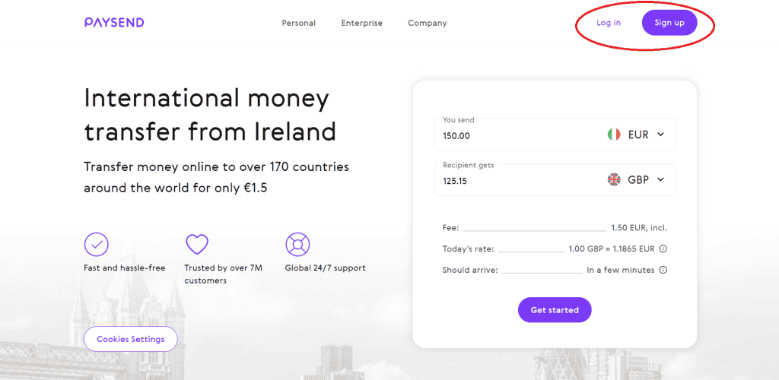Click the Log in link
Screen dimensions: 779x380
click(609, 23)
